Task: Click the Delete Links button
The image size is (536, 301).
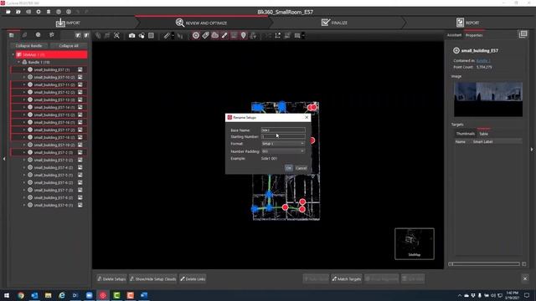Action: click(193, 278)
